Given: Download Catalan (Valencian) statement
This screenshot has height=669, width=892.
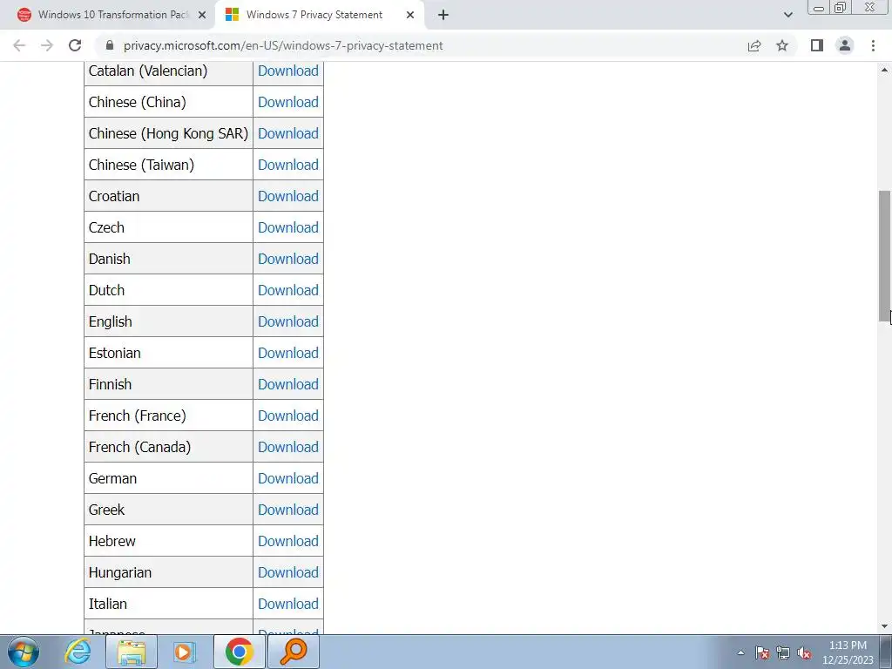Looking at the screenshot, I should (x=287, y=71).
